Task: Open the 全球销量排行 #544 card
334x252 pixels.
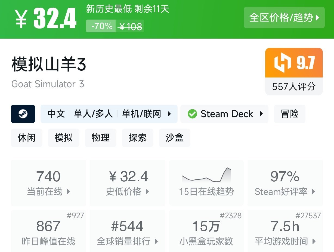Action: pos(127,231)
